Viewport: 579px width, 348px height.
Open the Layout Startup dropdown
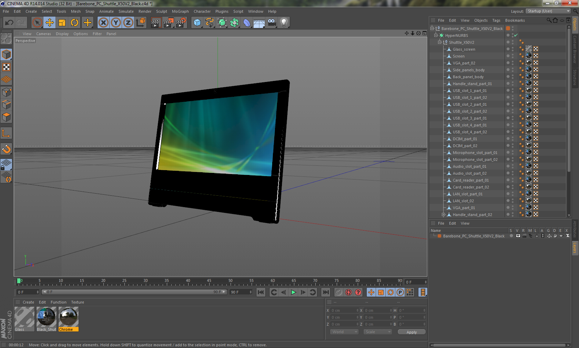[548, 11]
